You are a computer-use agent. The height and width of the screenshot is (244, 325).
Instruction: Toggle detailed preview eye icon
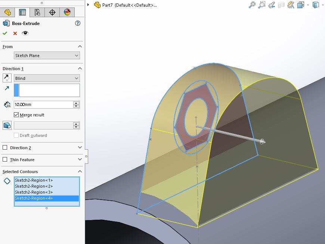click(25, 33)
